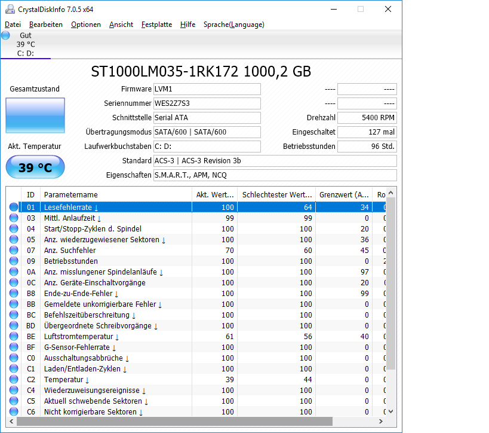Click the blue Gesamtzustand health status box
Viewport: 489px width, 433px height.
pos(35,115)
